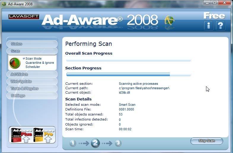233x153 pixels.
Task: Click current object id3lib.dll
Action: click(125, 92)
